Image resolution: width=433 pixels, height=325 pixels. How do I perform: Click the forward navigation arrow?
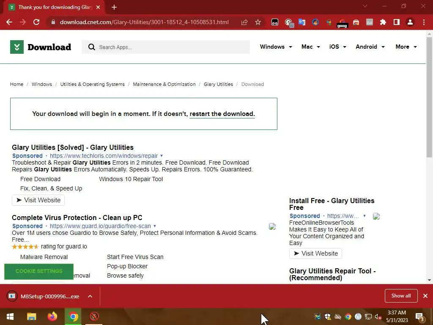(23, 22)
